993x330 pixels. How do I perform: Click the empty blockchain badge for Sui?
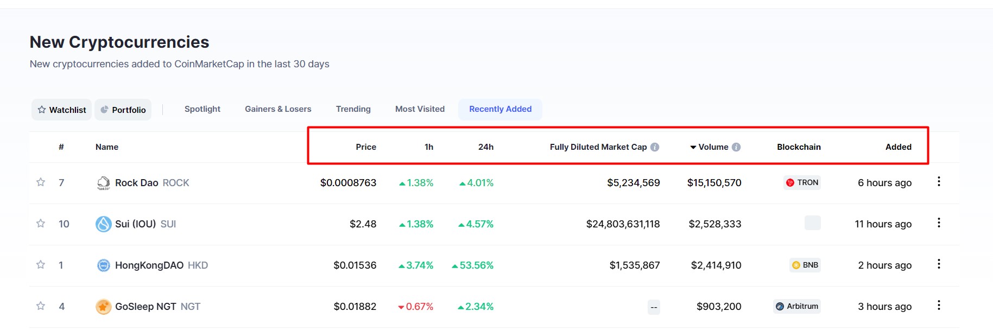812,223
